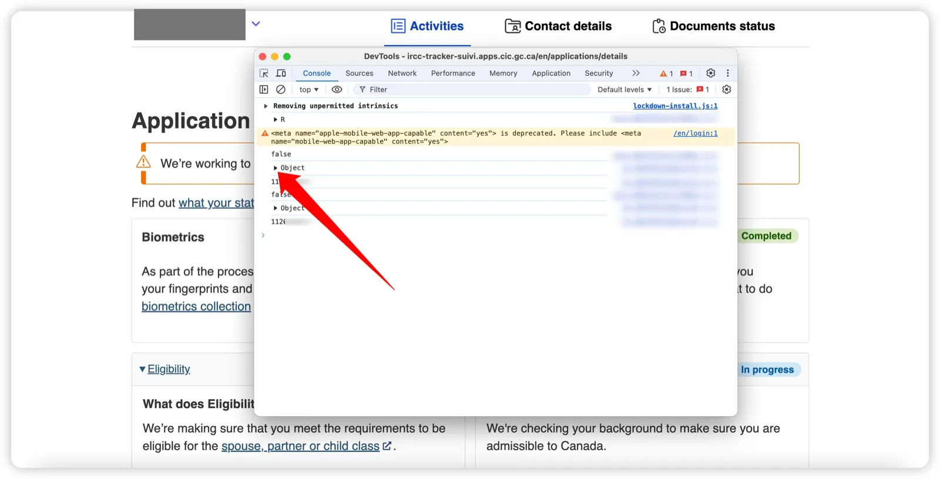Open the Sources tab
Viewport: 940px width, 479px height.
coord(360,73)
